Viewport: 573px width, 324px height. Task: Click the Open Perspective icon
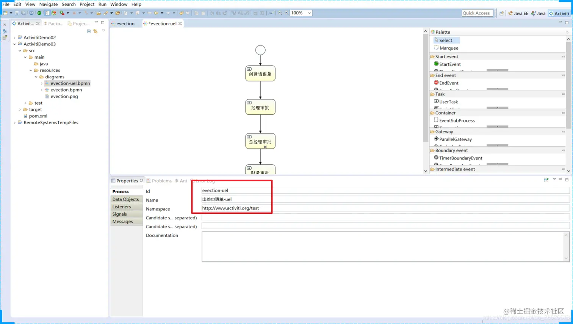pyautogui.click(x=502, y=13)
